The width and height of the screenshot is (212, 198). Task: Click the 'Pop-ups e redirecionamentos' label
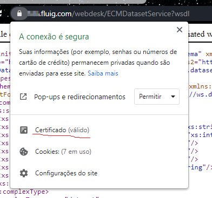click(79, 97)
